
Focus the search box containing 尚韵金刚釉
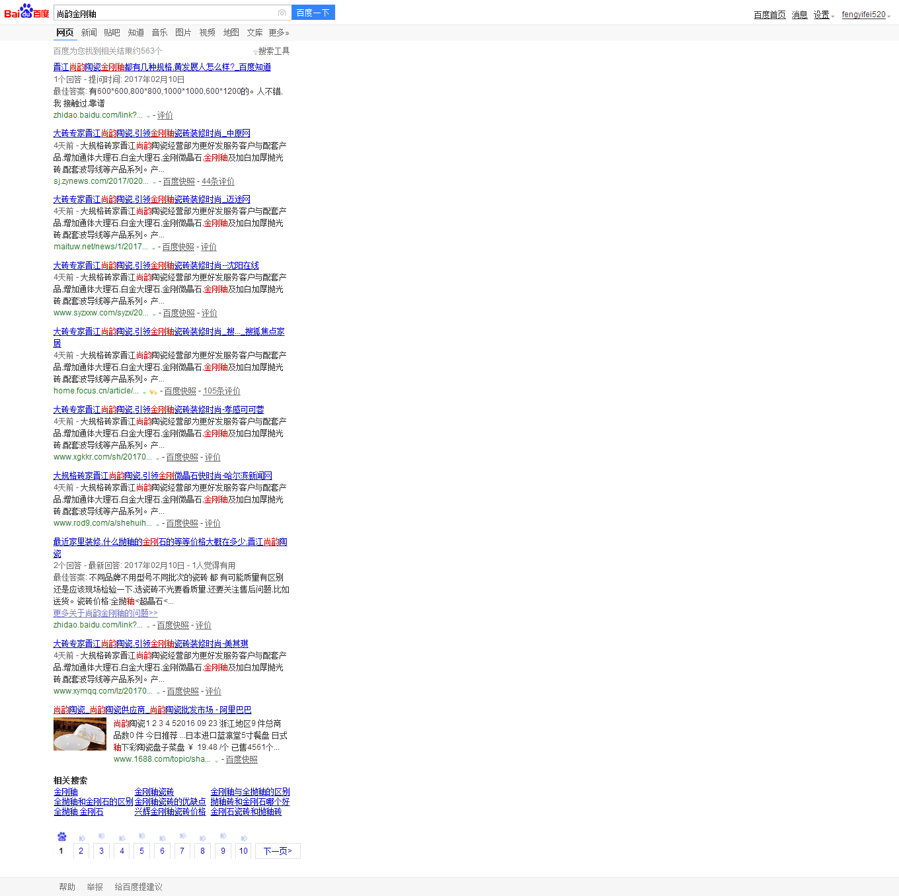click(165, 13)
